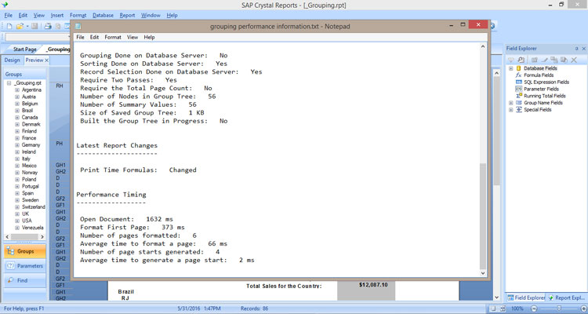
Task: Click the Rename icon in Field Explorer toolbar
Action: [x=564, y=60]
